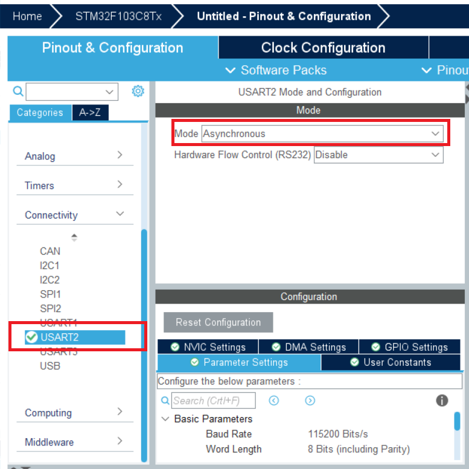Image resolution: width=469 pixels, height=469 pixels.
Task: Select the Pinout & Configuration tab
Action: (112, 48)
